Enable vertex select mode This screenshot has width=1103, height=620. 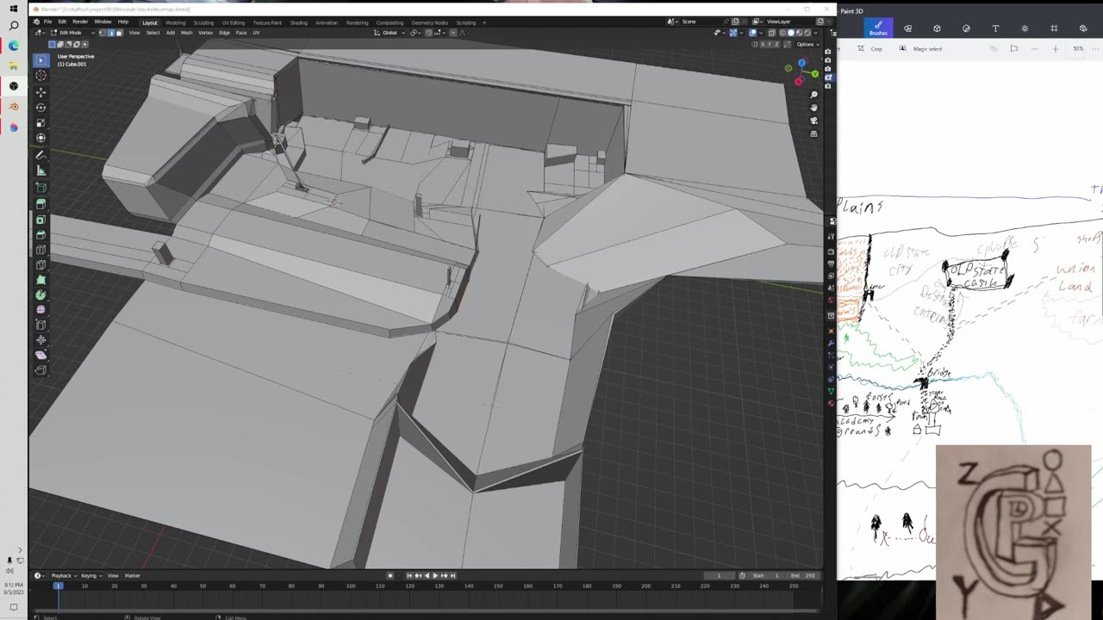(x=103, y=33)
